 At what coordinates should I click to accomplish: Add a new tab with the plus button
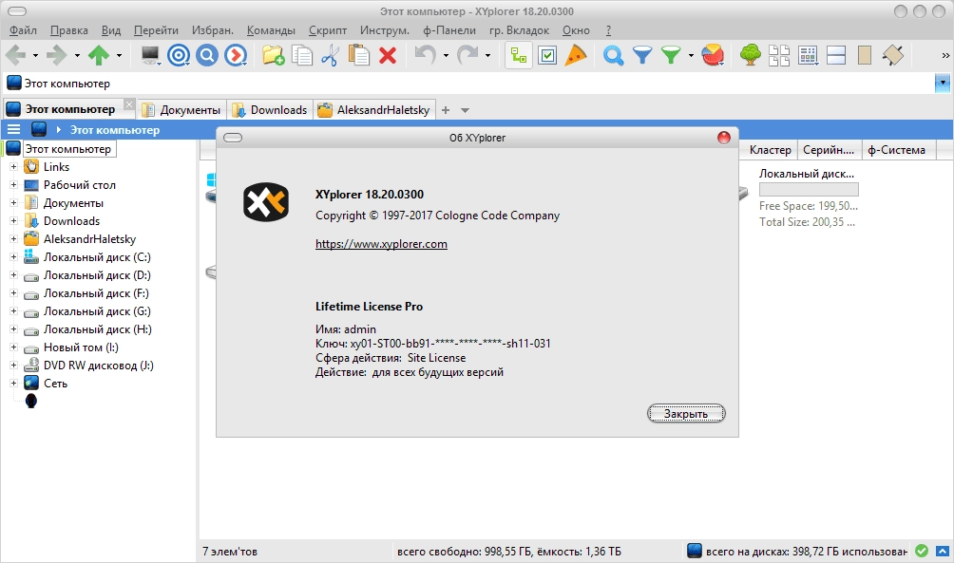click(x=446, y=110)
